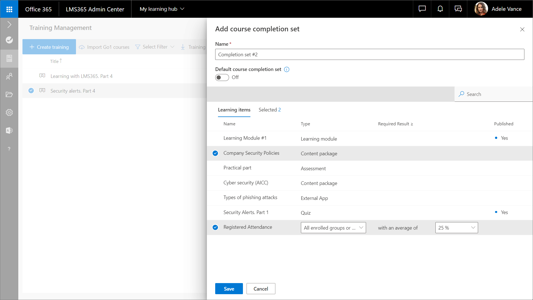The height and width of the screenshot is (300, 533).
Task: Uncheck Company Security Policies item
Action: [215, 153]
